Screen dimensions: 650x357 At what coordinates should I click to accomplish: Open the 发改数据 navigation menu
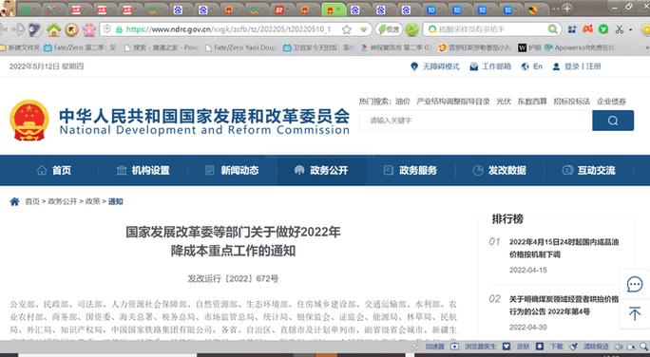point(500,170)
